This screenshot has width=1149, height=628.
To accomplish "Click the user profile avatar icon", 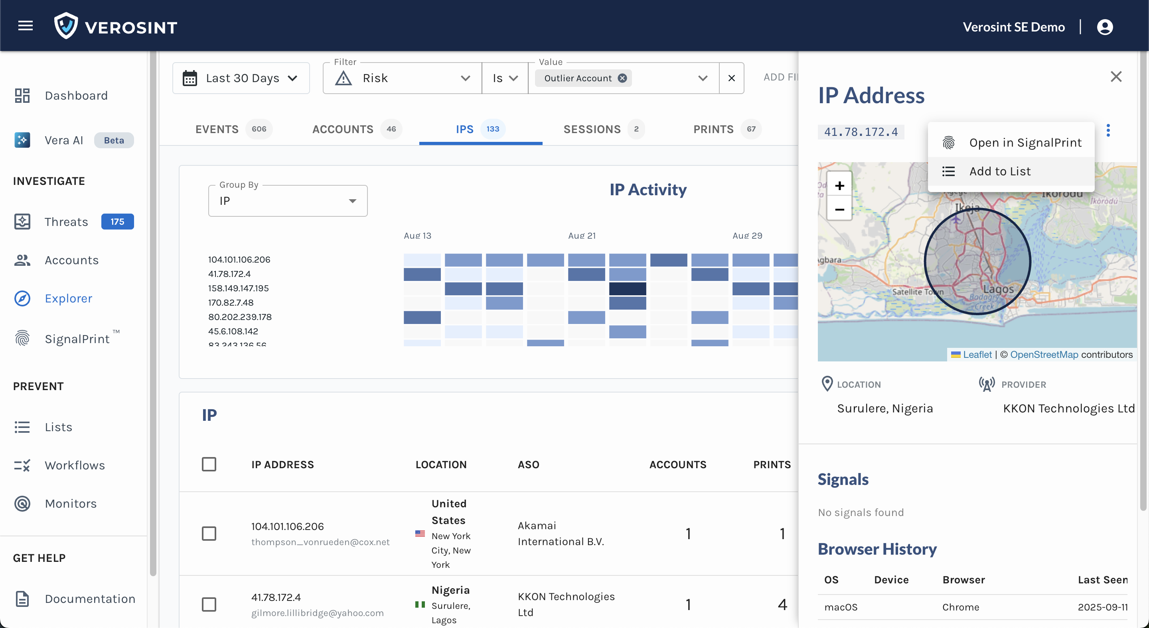I will point(1105,27).
